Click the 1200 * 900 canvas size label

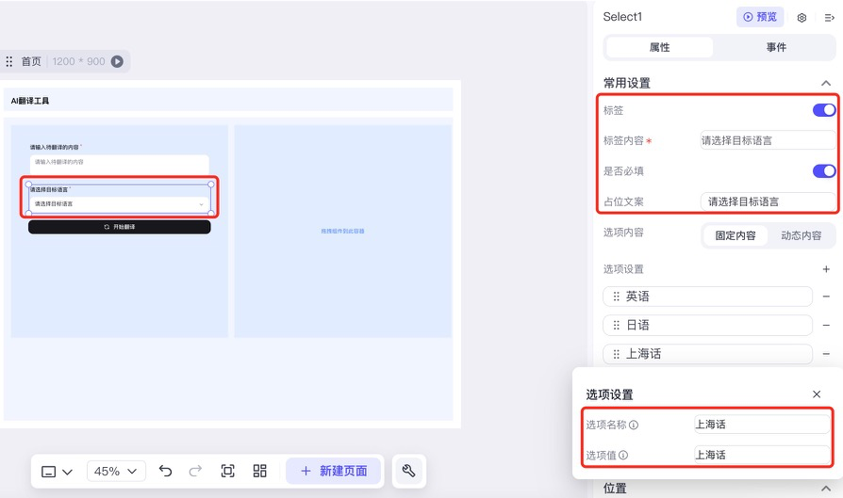(78, 61)
